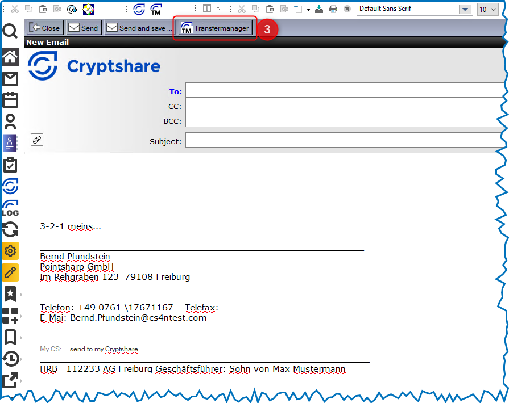
Task: Open Mail from the left sidebar
Action: 10,79
